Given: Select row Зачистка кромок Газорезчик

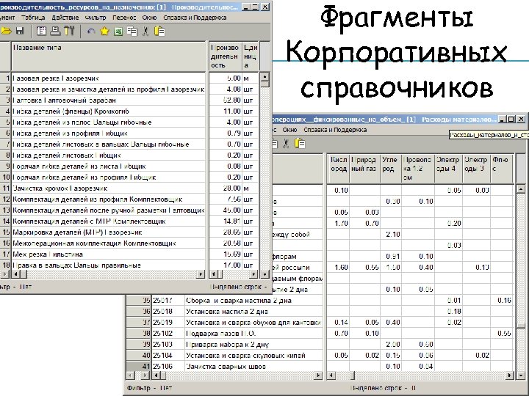Looking at the screenshot, I should tap(108, 188).
